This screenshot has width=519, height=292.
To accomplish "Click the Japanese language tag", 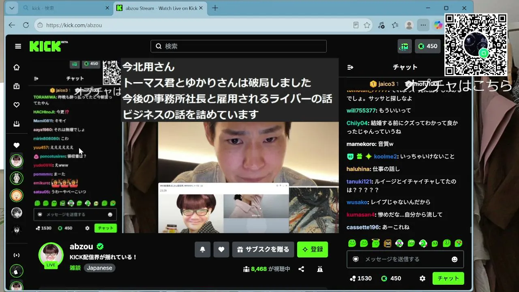I will tap(99, 268).
